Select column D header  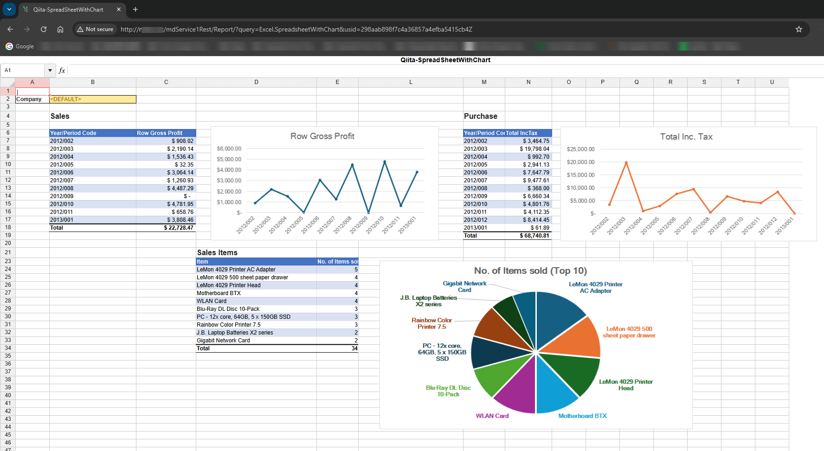pos(257,82)
